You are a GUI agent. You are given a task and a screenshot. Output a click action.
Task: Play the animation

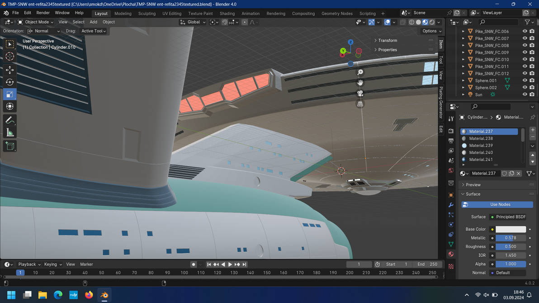point(230,265)
